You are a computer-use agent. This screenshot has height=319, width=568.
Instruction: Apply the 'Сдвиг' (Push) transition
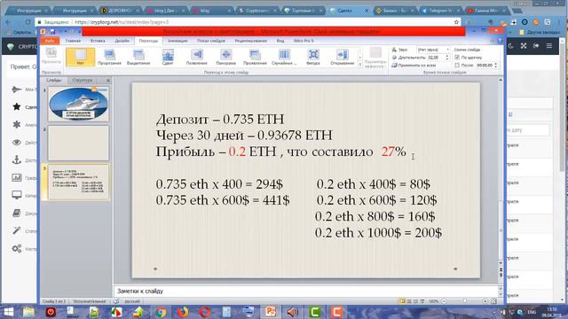[168, 57]
